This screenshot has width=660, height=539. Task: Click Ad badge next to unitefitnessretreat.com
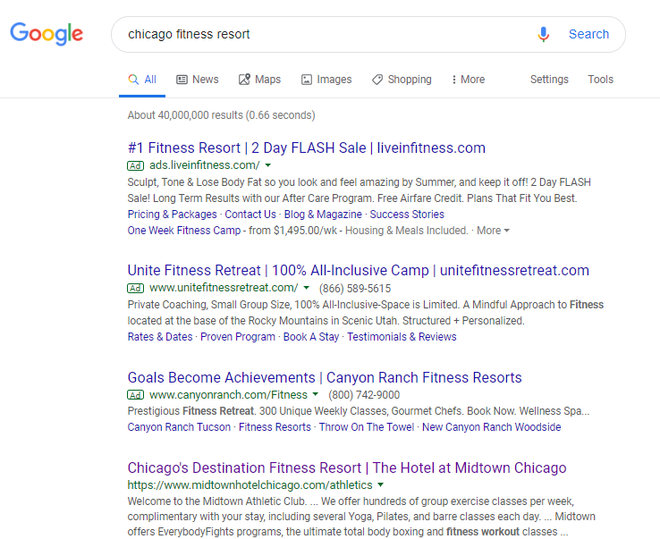point(136,288)
